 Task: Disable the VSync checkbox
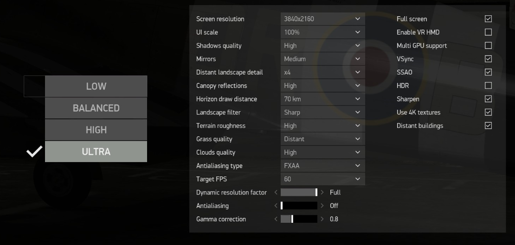(489, 59)
